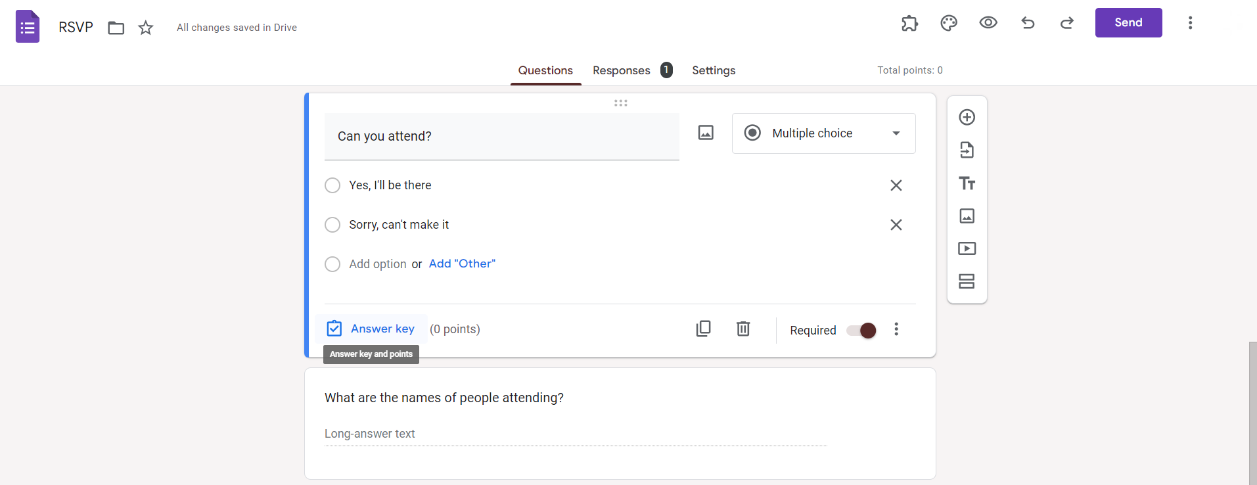Screen dimensions: 1257x485
Task: Open question options three-dot menu
Action: (896, 329)
